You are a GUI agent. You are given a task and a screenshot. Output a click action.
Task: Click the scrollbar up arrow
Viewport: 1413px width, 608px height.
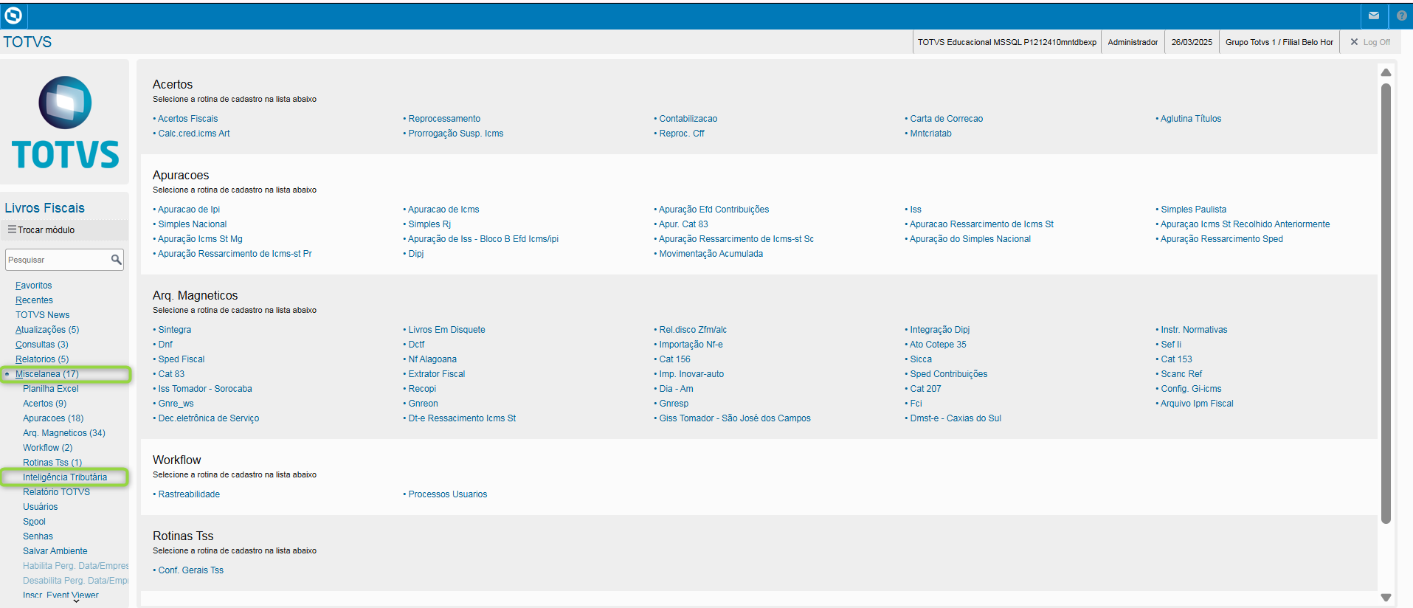pyautogui.click(x=1386, y=72)
